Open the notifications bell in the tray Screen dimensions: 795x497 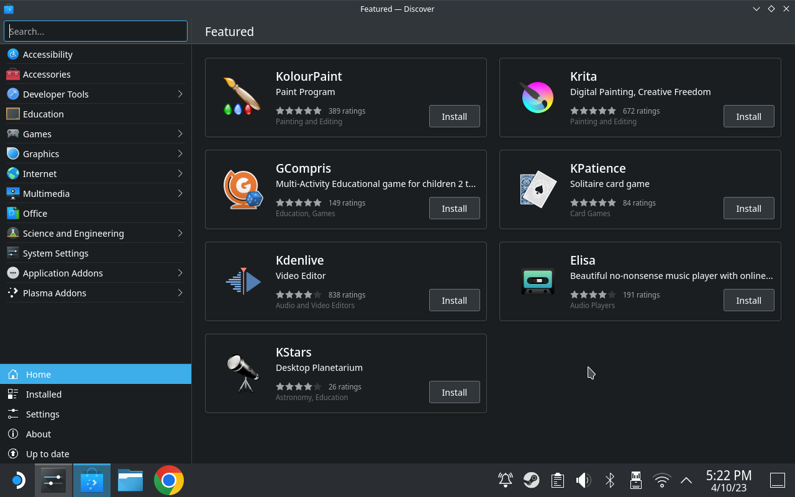(506, 480)
